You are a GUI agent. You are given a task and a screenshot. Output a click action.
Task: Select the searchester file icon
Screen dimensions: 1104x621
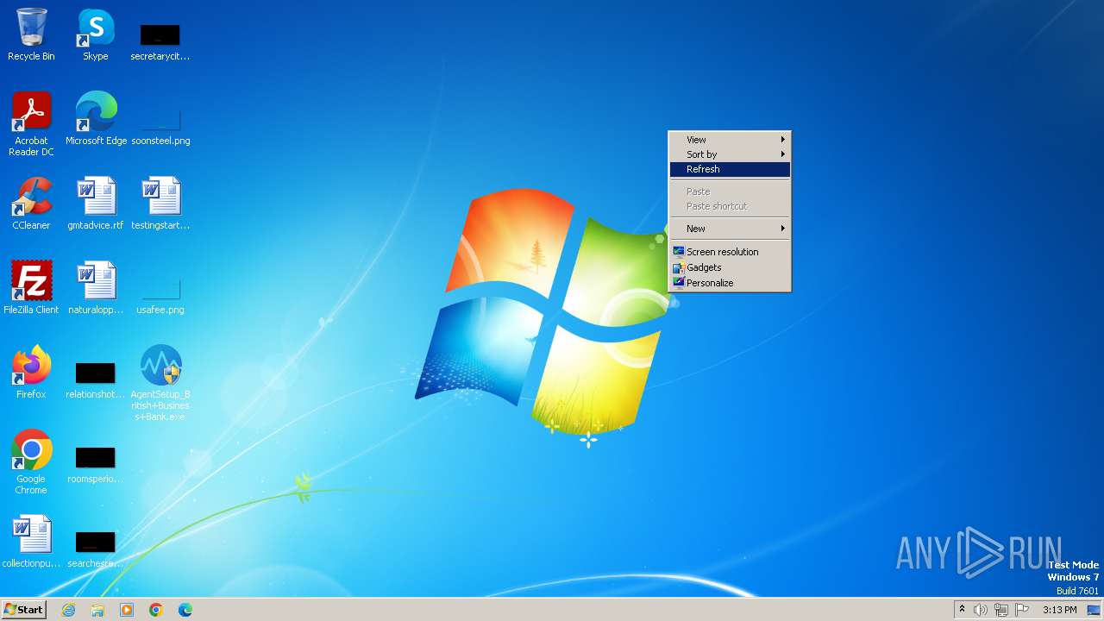point(96,550)
